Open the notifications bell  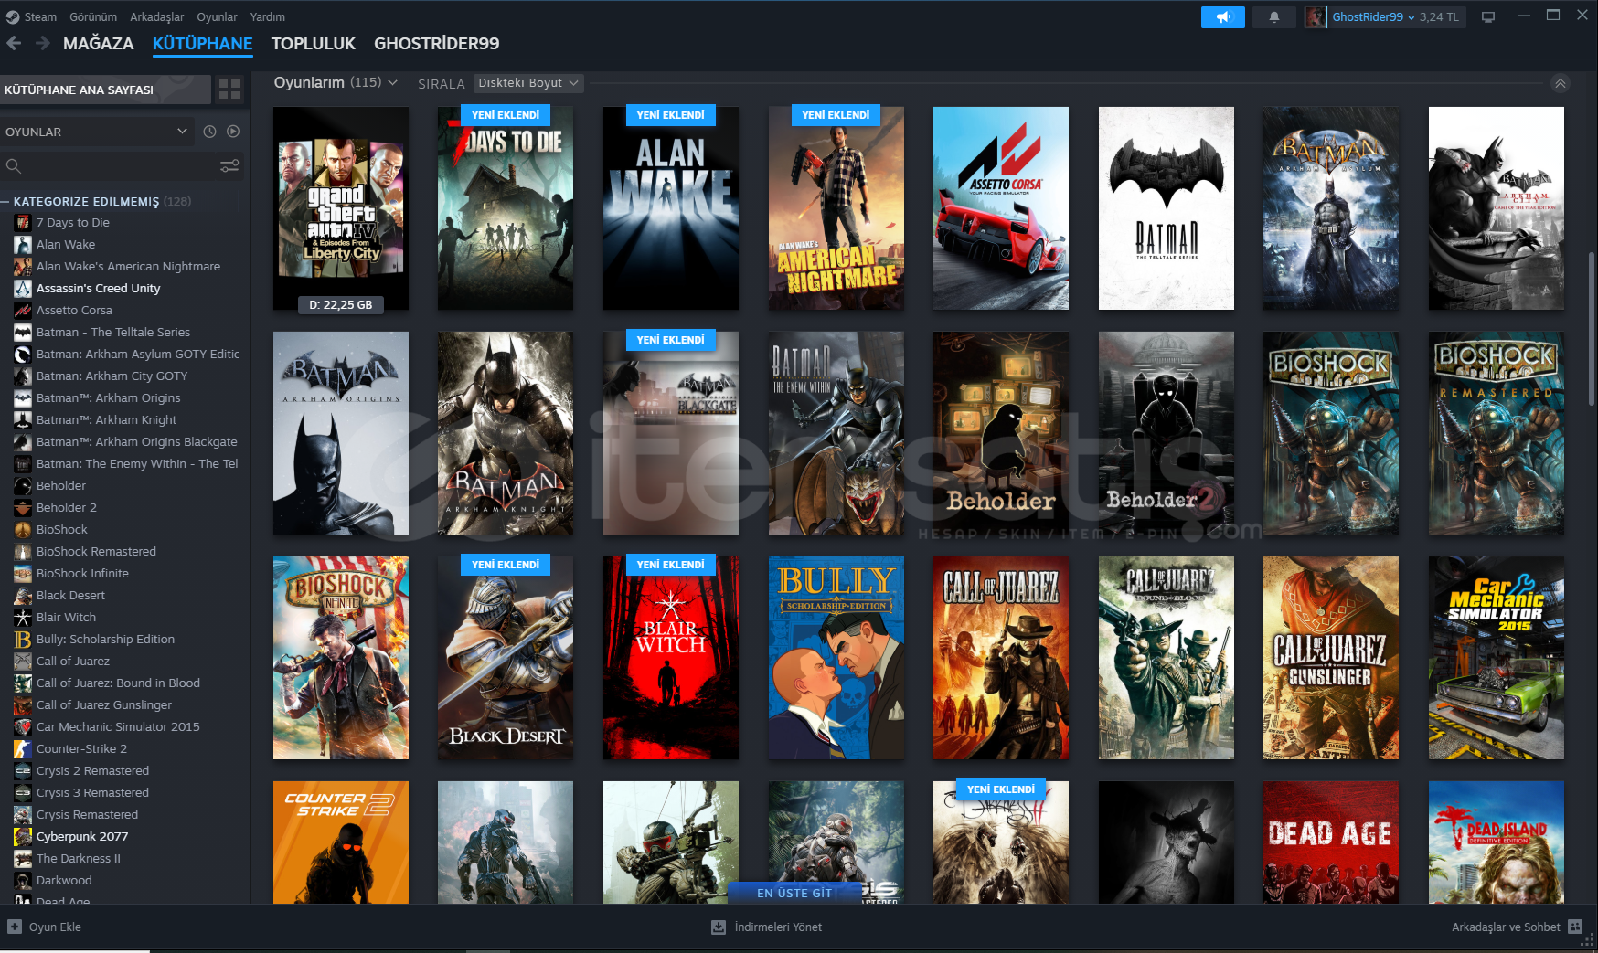tap(1273, 17)
